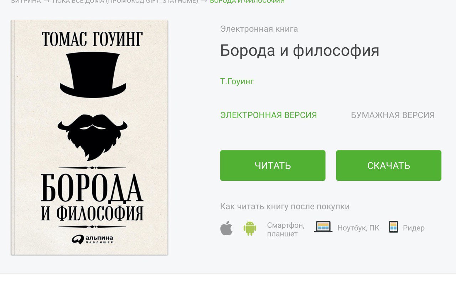
Task: Switch to the Бумажная версия tab
Action: [x=393, y=115]
